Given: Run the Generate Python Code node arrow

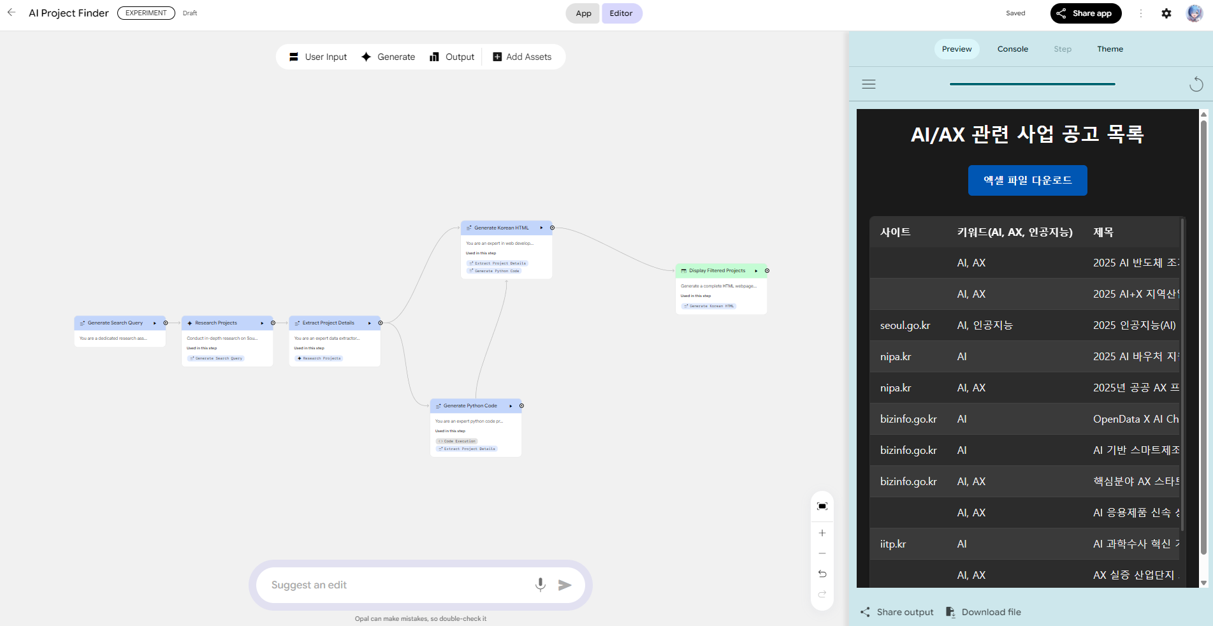Looking at the screenshot, I should [x=511, y=406].
